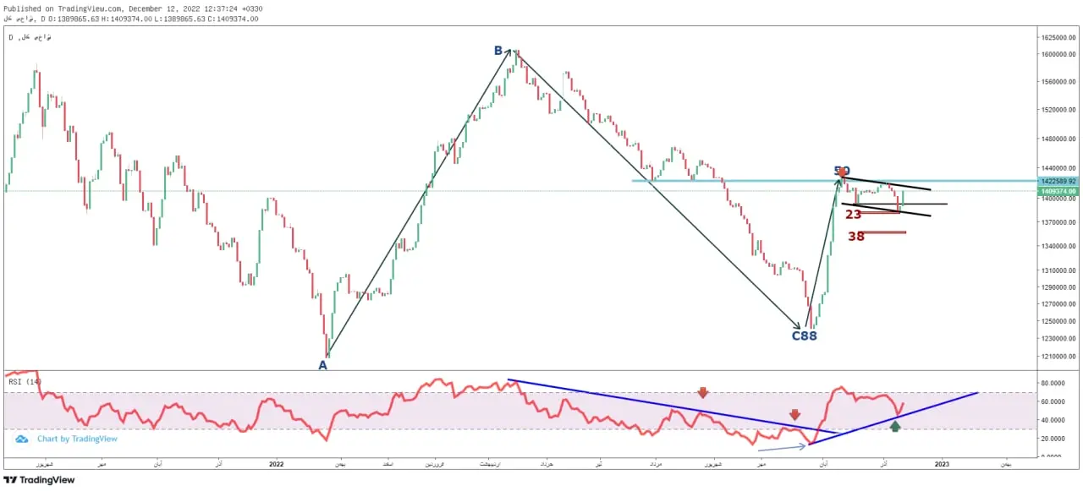Click the 1250000.00 price axis label
Screen dimensions: 1083x491
[1060, 322]
